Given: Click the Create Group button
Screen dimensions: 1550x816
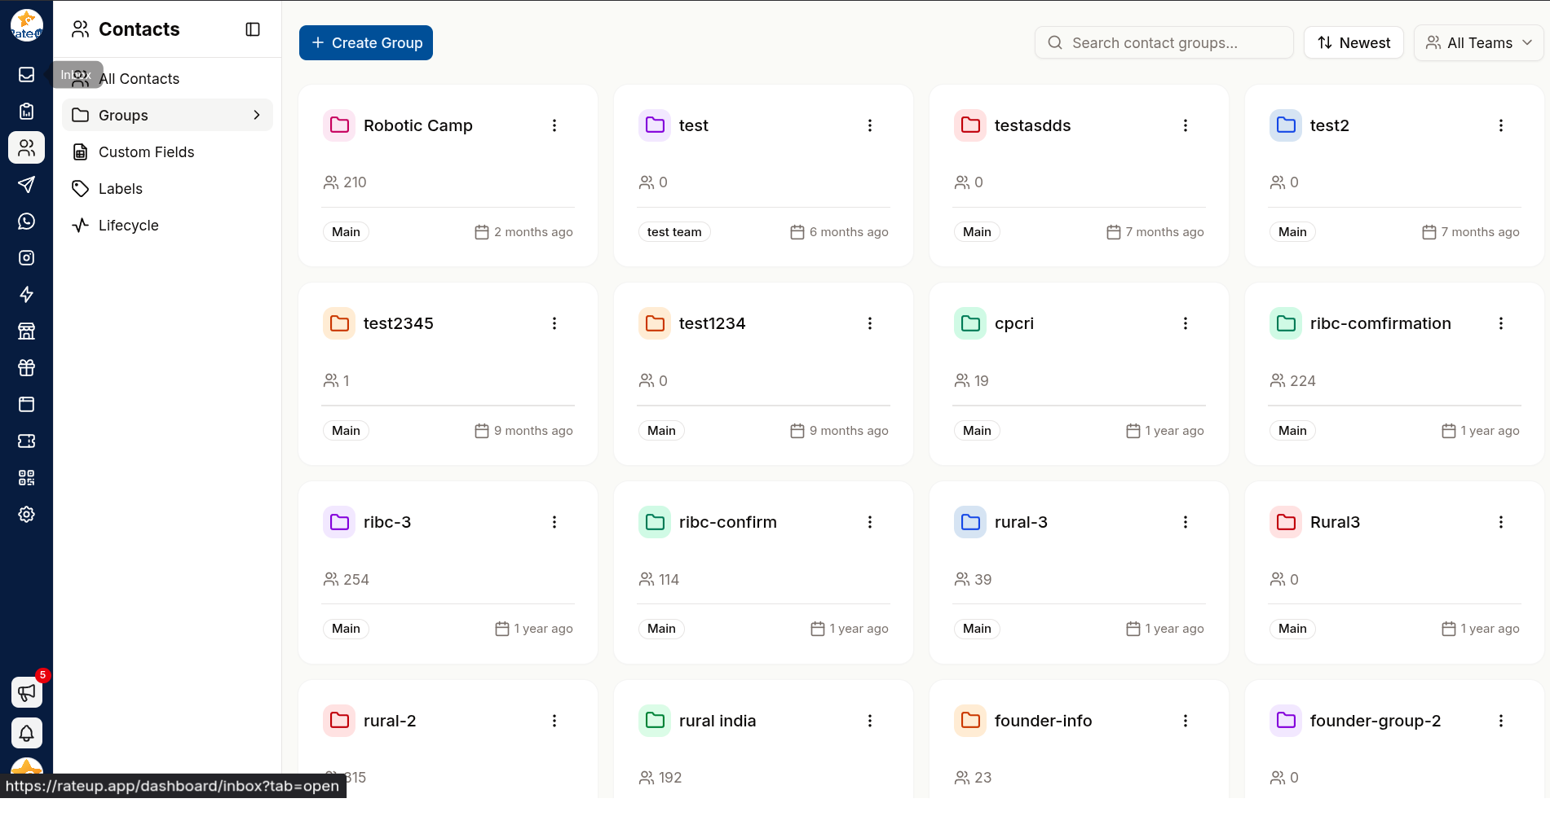Looking at the screenshot, I should [x=366, y=42].
